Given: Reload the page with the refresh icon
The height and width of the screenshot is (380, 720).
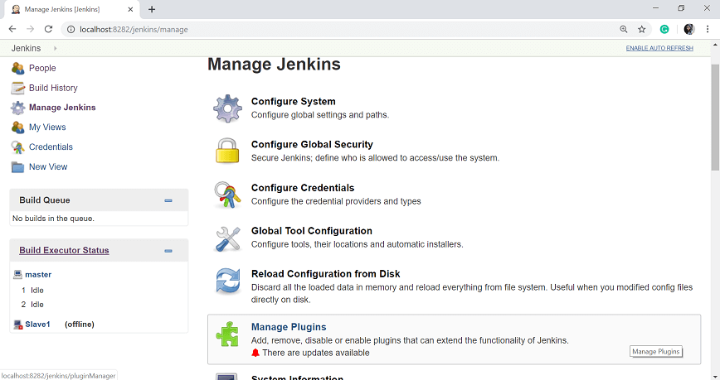Looking at the screenshot, I should [x=48, y=29].
